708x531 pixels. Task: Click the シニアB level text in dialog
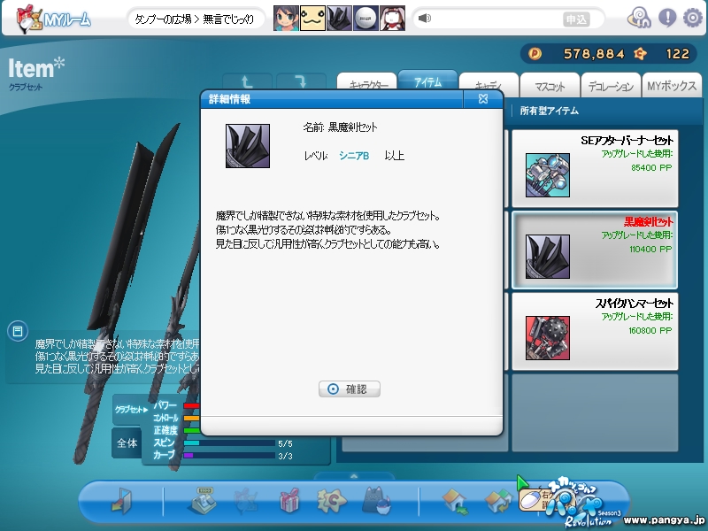point(354,156)
